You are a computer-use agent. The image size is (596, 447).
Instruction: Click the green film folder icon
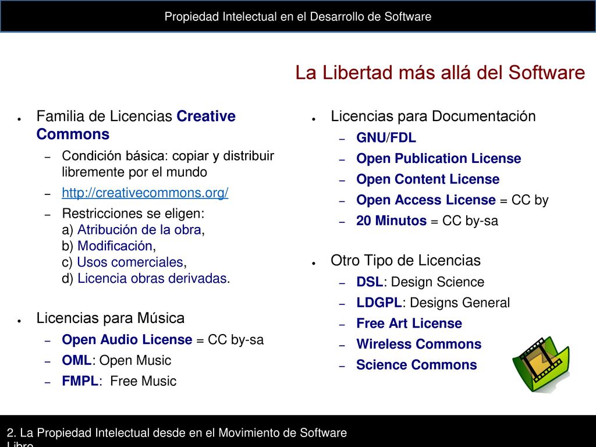tap(541, 364)
